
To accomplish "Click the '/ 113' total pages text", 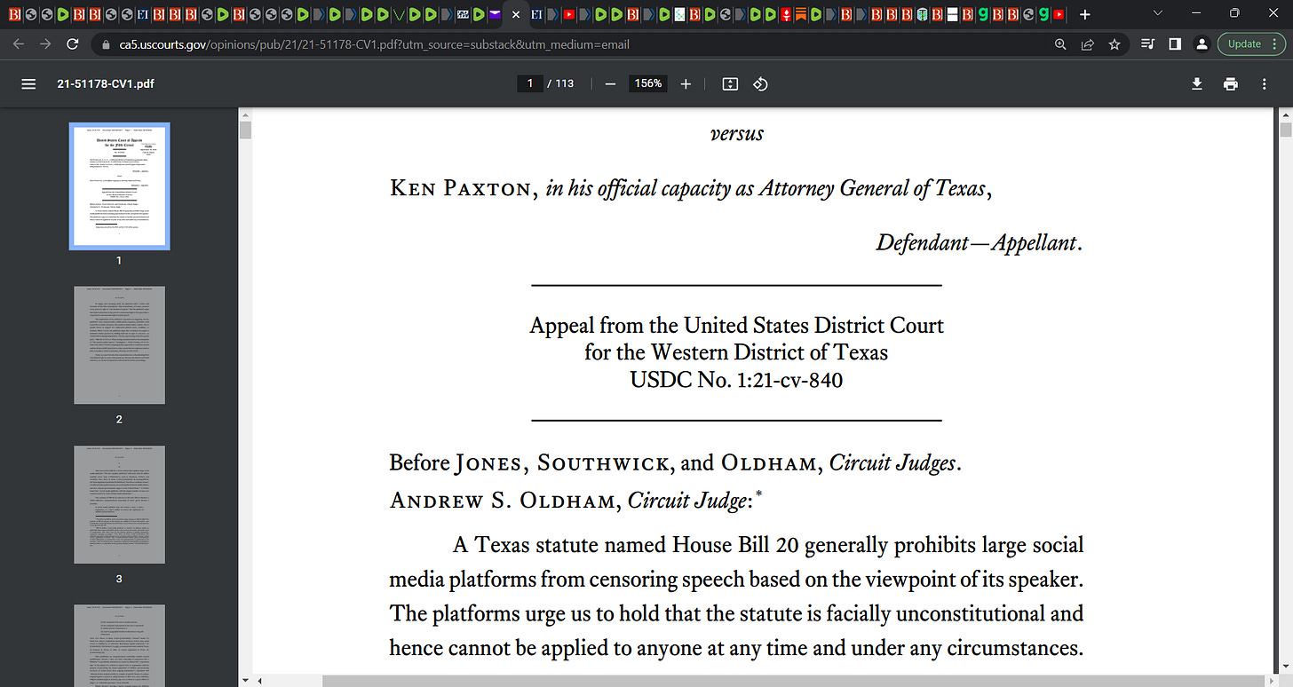I will pyautogui.click(x=560, y=83).
